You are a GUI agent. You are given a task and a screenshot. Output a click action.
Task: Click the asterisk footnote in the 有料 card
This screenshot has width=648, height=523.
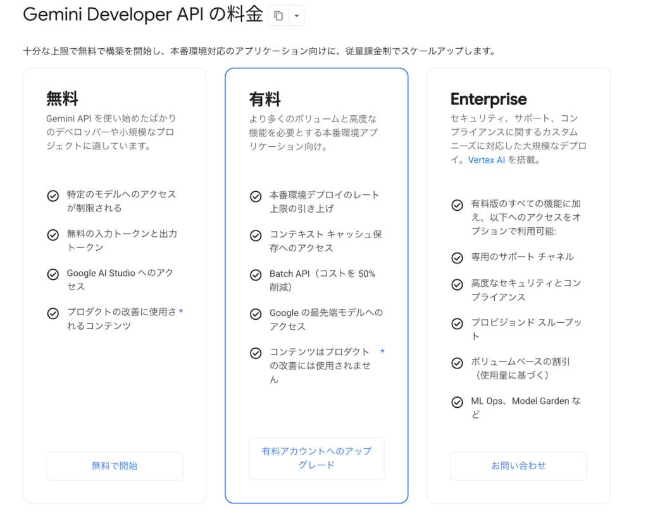pos(382,352)
